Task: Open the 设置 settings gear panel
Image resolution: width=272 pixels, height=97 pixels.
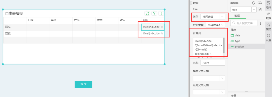Action: pyautogui.click(x=268, y=38)
